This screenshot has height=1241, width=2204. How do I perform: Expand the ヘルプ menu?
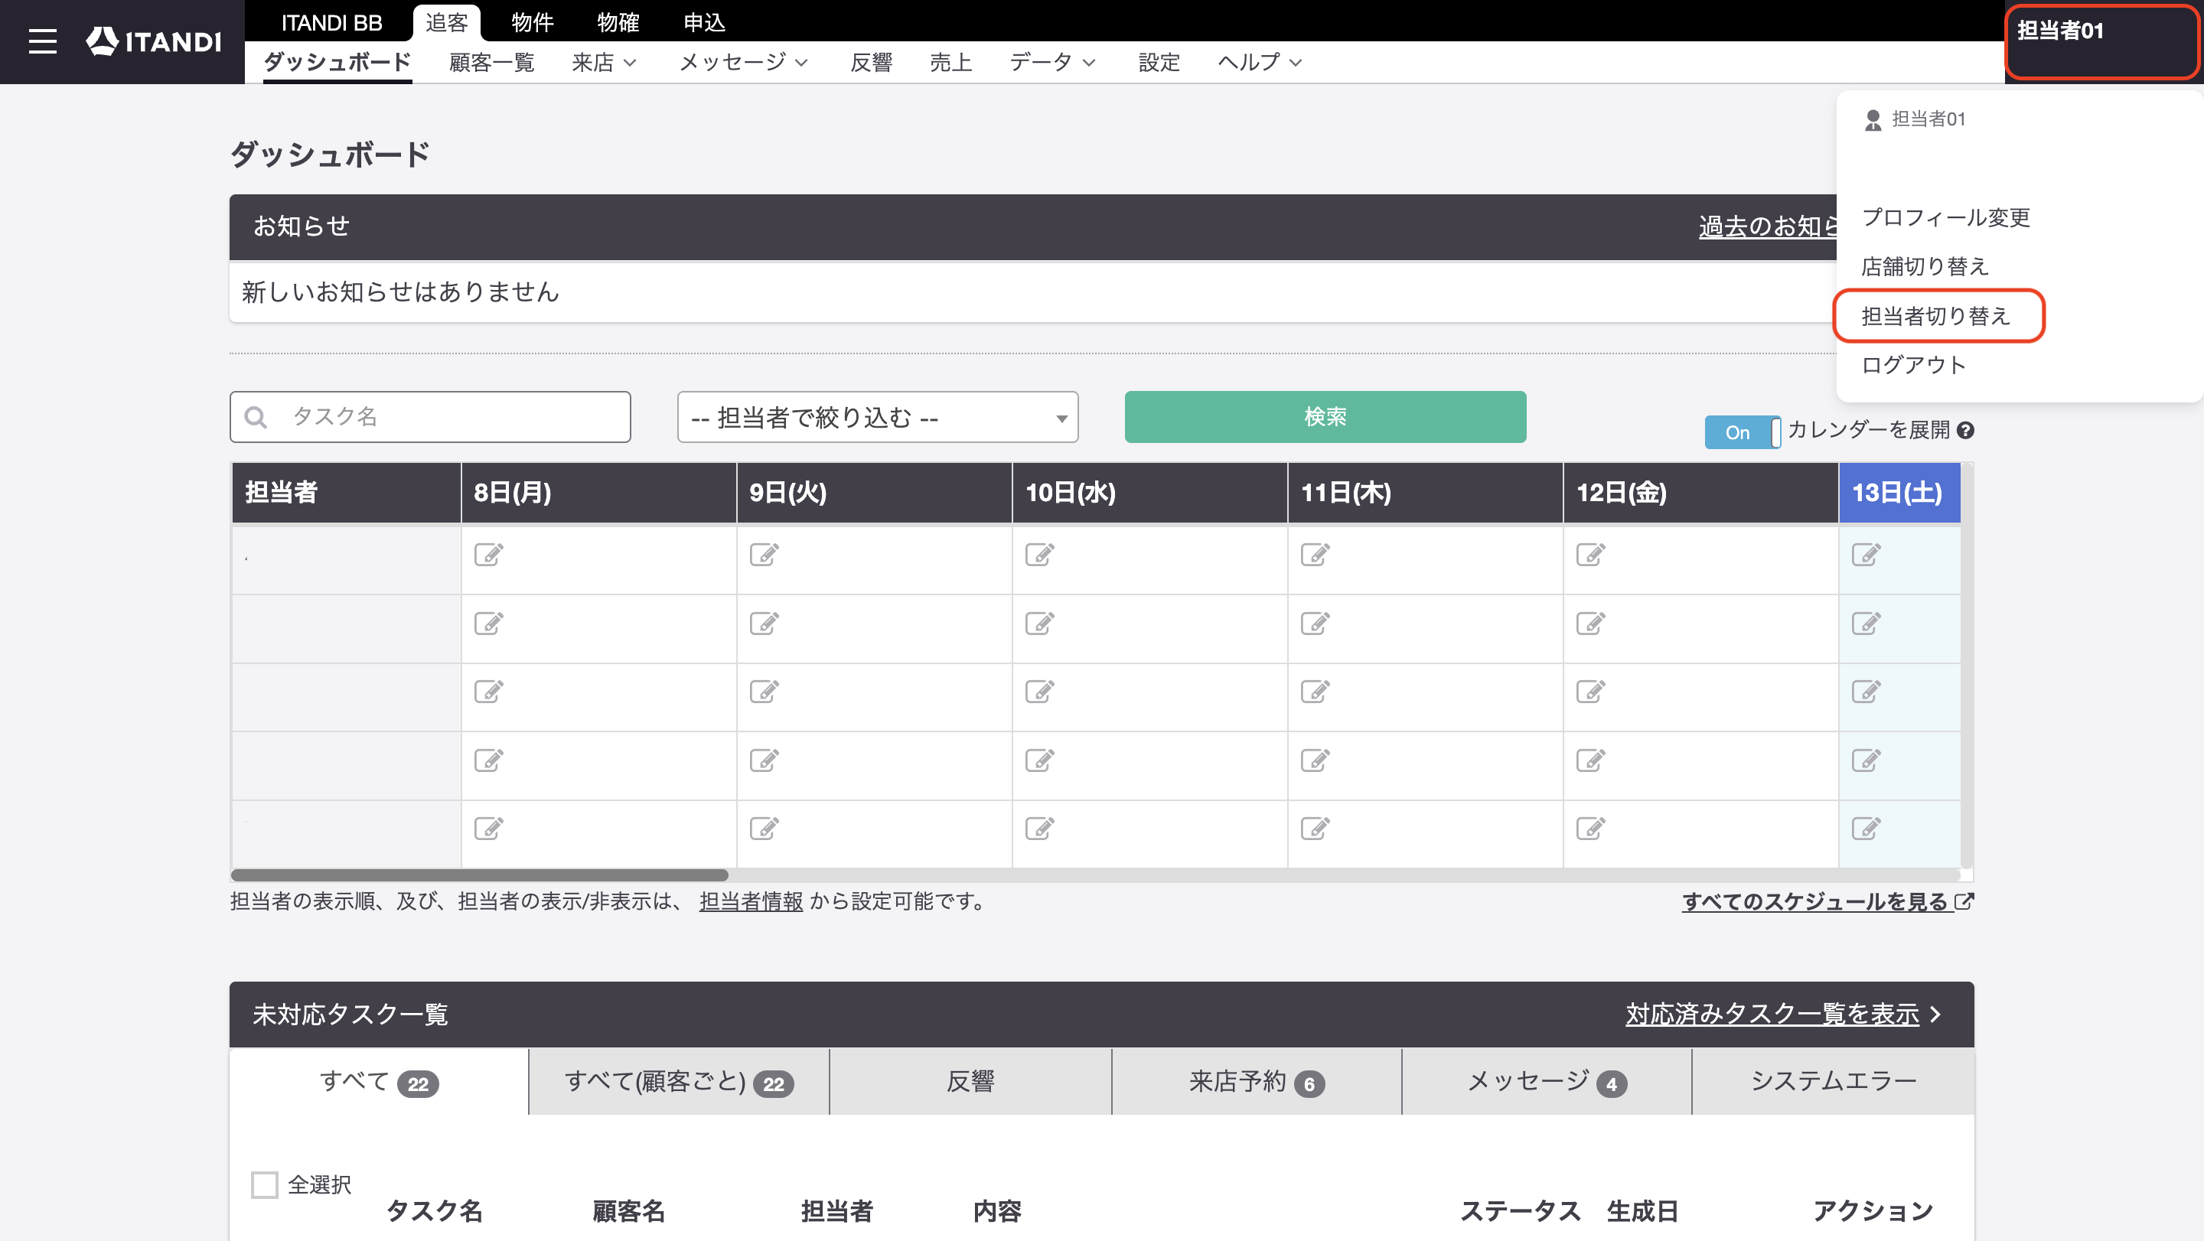pos(1260,63)
